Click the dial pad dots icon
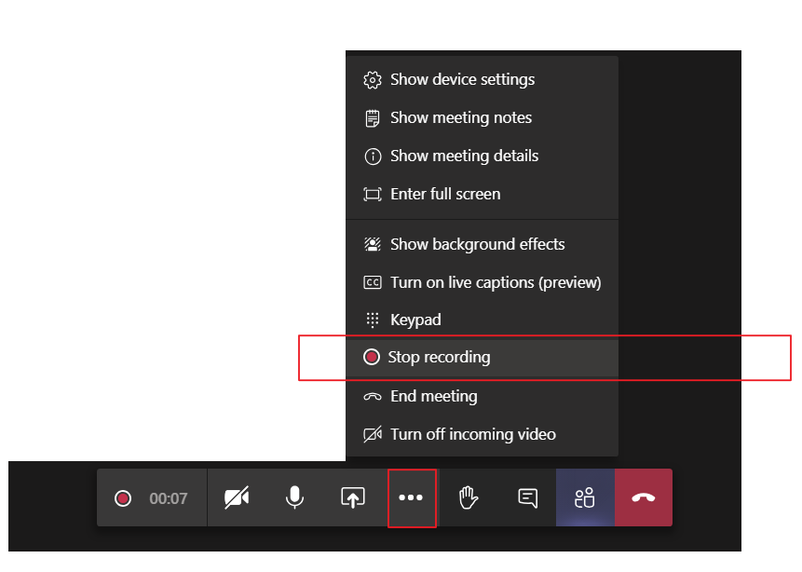Viewport: 802px width, 572px height. [x=373, y=320]
